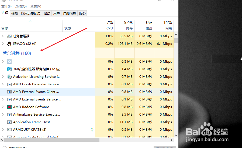The image size is (242, 148).
Task: Select AMD Crash Defender Service name
Action: (x=36, y=84)
